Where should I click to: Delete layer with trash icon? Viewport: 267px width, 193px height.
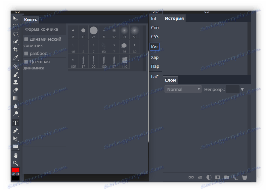coord(245,177)
